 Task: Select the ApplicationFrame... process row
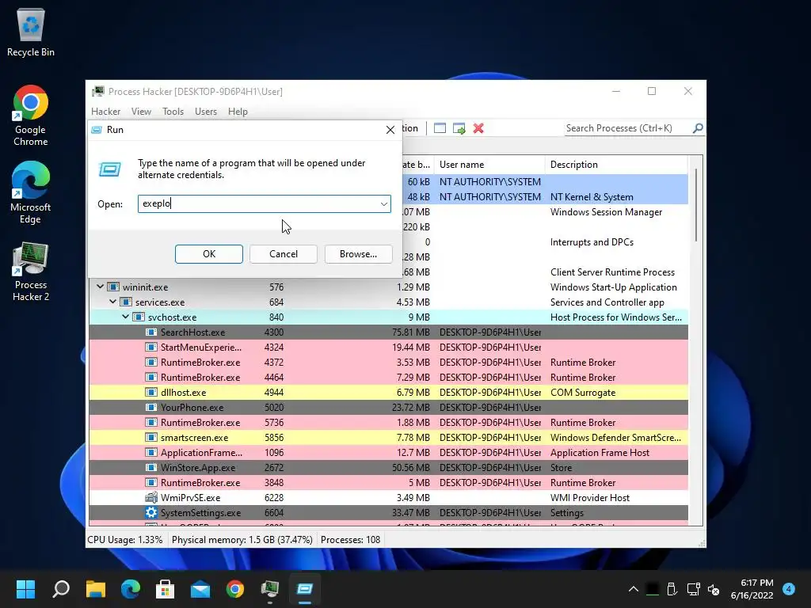(x=388, y=452)
